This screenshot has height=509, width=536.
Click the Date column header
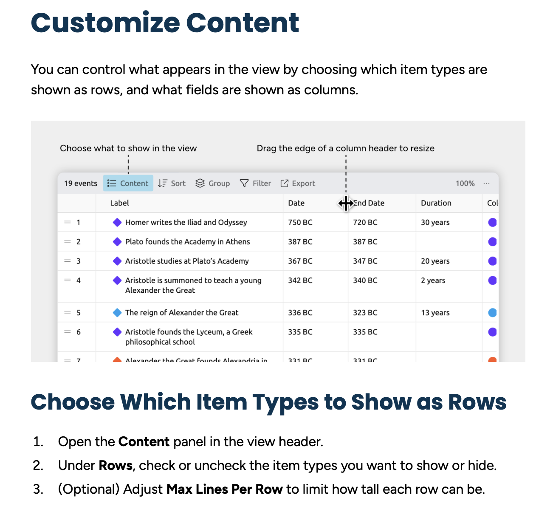click(x=296, y=203)
